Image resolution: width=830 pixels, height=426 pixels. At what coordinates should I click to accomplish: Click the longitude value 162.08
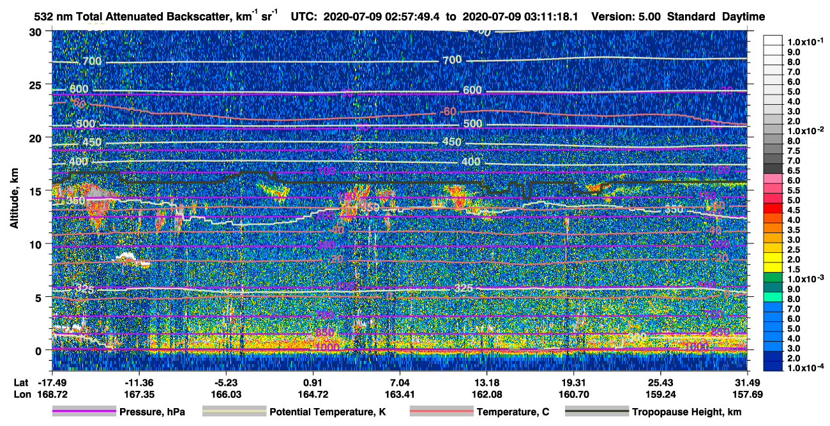pos(487,394)
